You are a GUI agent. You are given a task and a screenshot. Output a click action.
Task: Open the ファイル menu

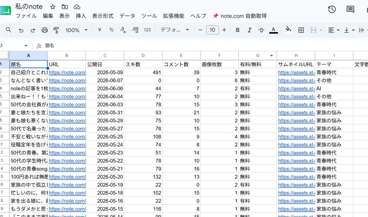click(x=26, y=16)
